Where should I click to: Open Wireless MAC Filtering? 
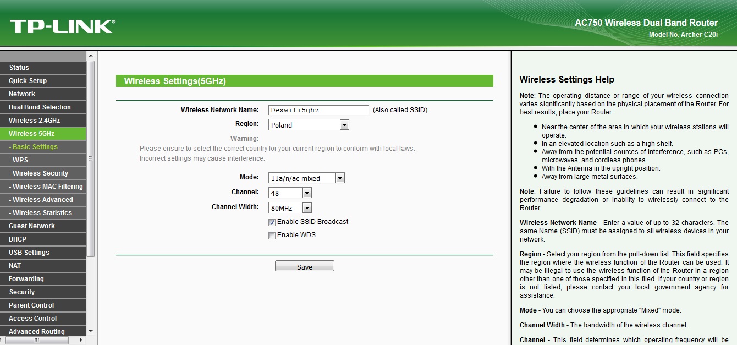(x=43, y=186)
